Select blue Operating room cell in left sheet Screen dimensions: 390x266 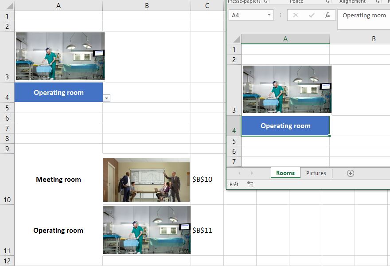58,92
